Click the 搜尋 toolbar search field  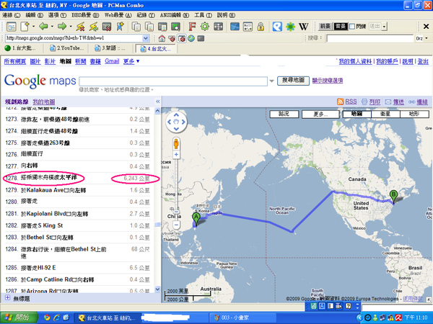[369, 38]
